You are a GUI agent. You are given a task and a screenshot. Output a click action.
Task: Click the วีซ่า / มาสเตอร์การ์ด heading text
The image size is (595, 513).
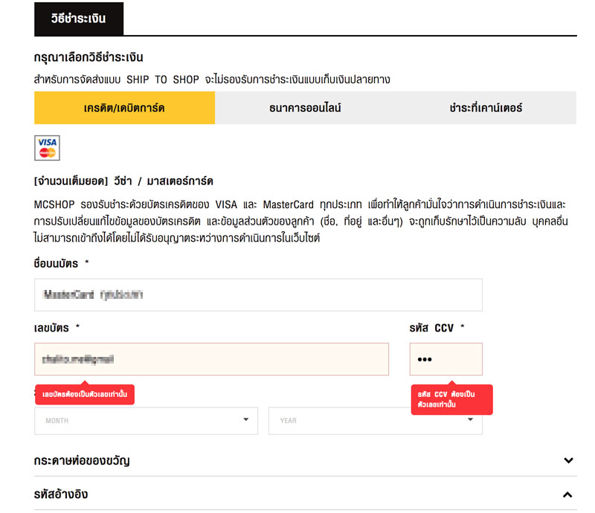coord(123,181)
